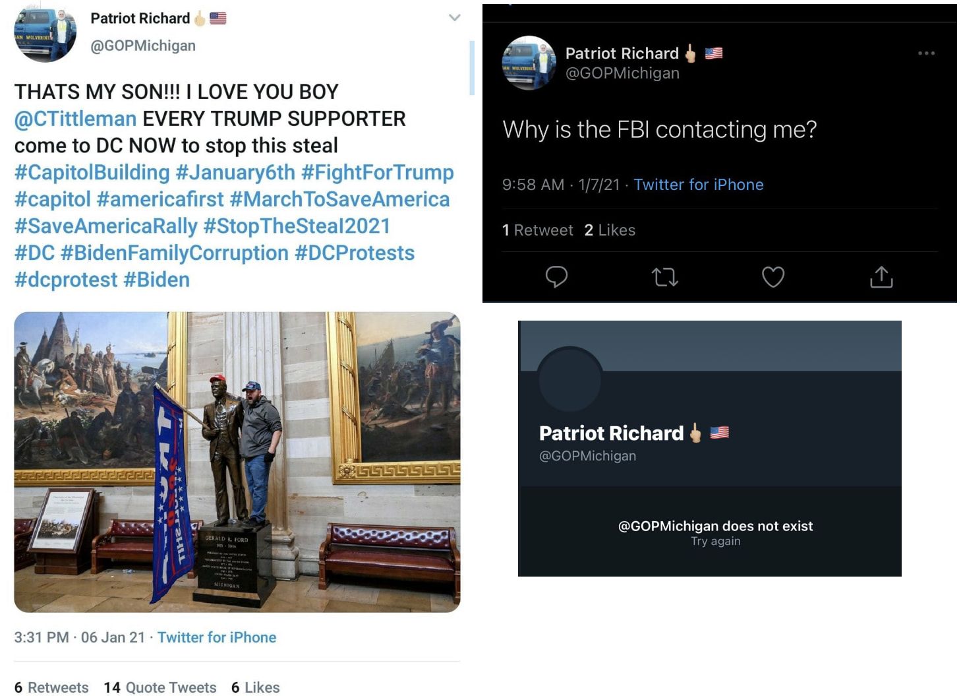
Task: Open the #StopTheSteal2021 hashtag
Action: point(296,226)
